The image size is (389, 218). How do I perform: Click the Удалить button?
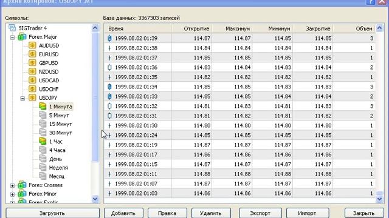(211, 213)
